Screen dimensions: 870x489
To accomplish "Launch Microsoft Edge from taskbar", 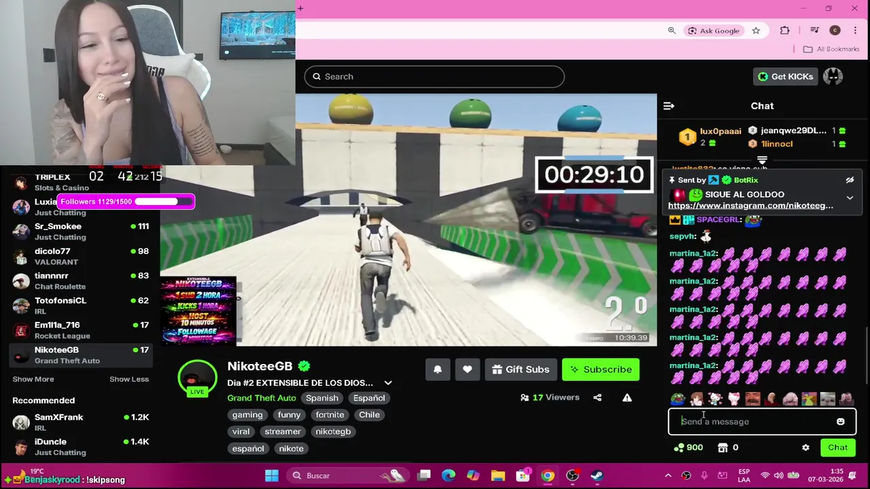I will click(x=449, y=475).
